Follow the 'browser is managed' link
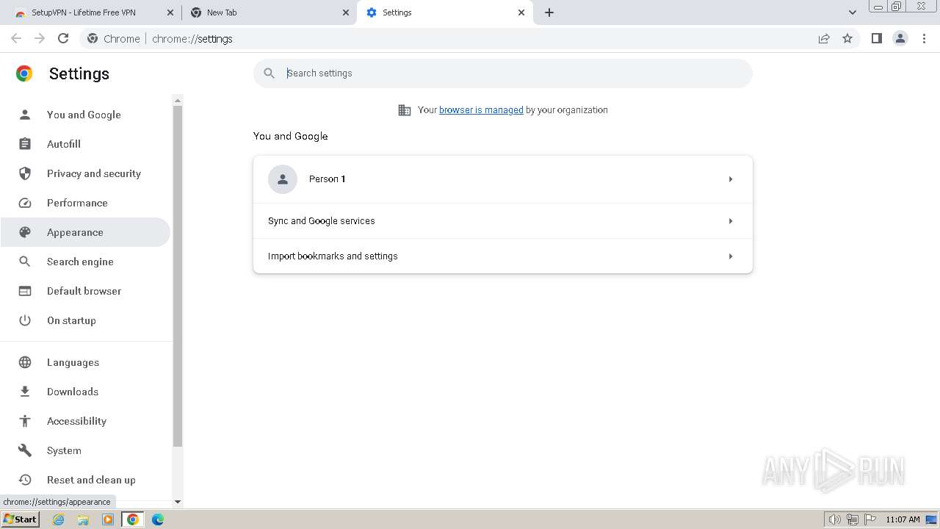940x529 pixels. pos(481,110)
